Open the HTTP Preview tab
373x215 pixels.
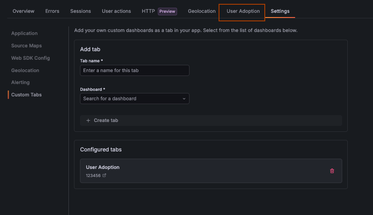coord(159,11)
